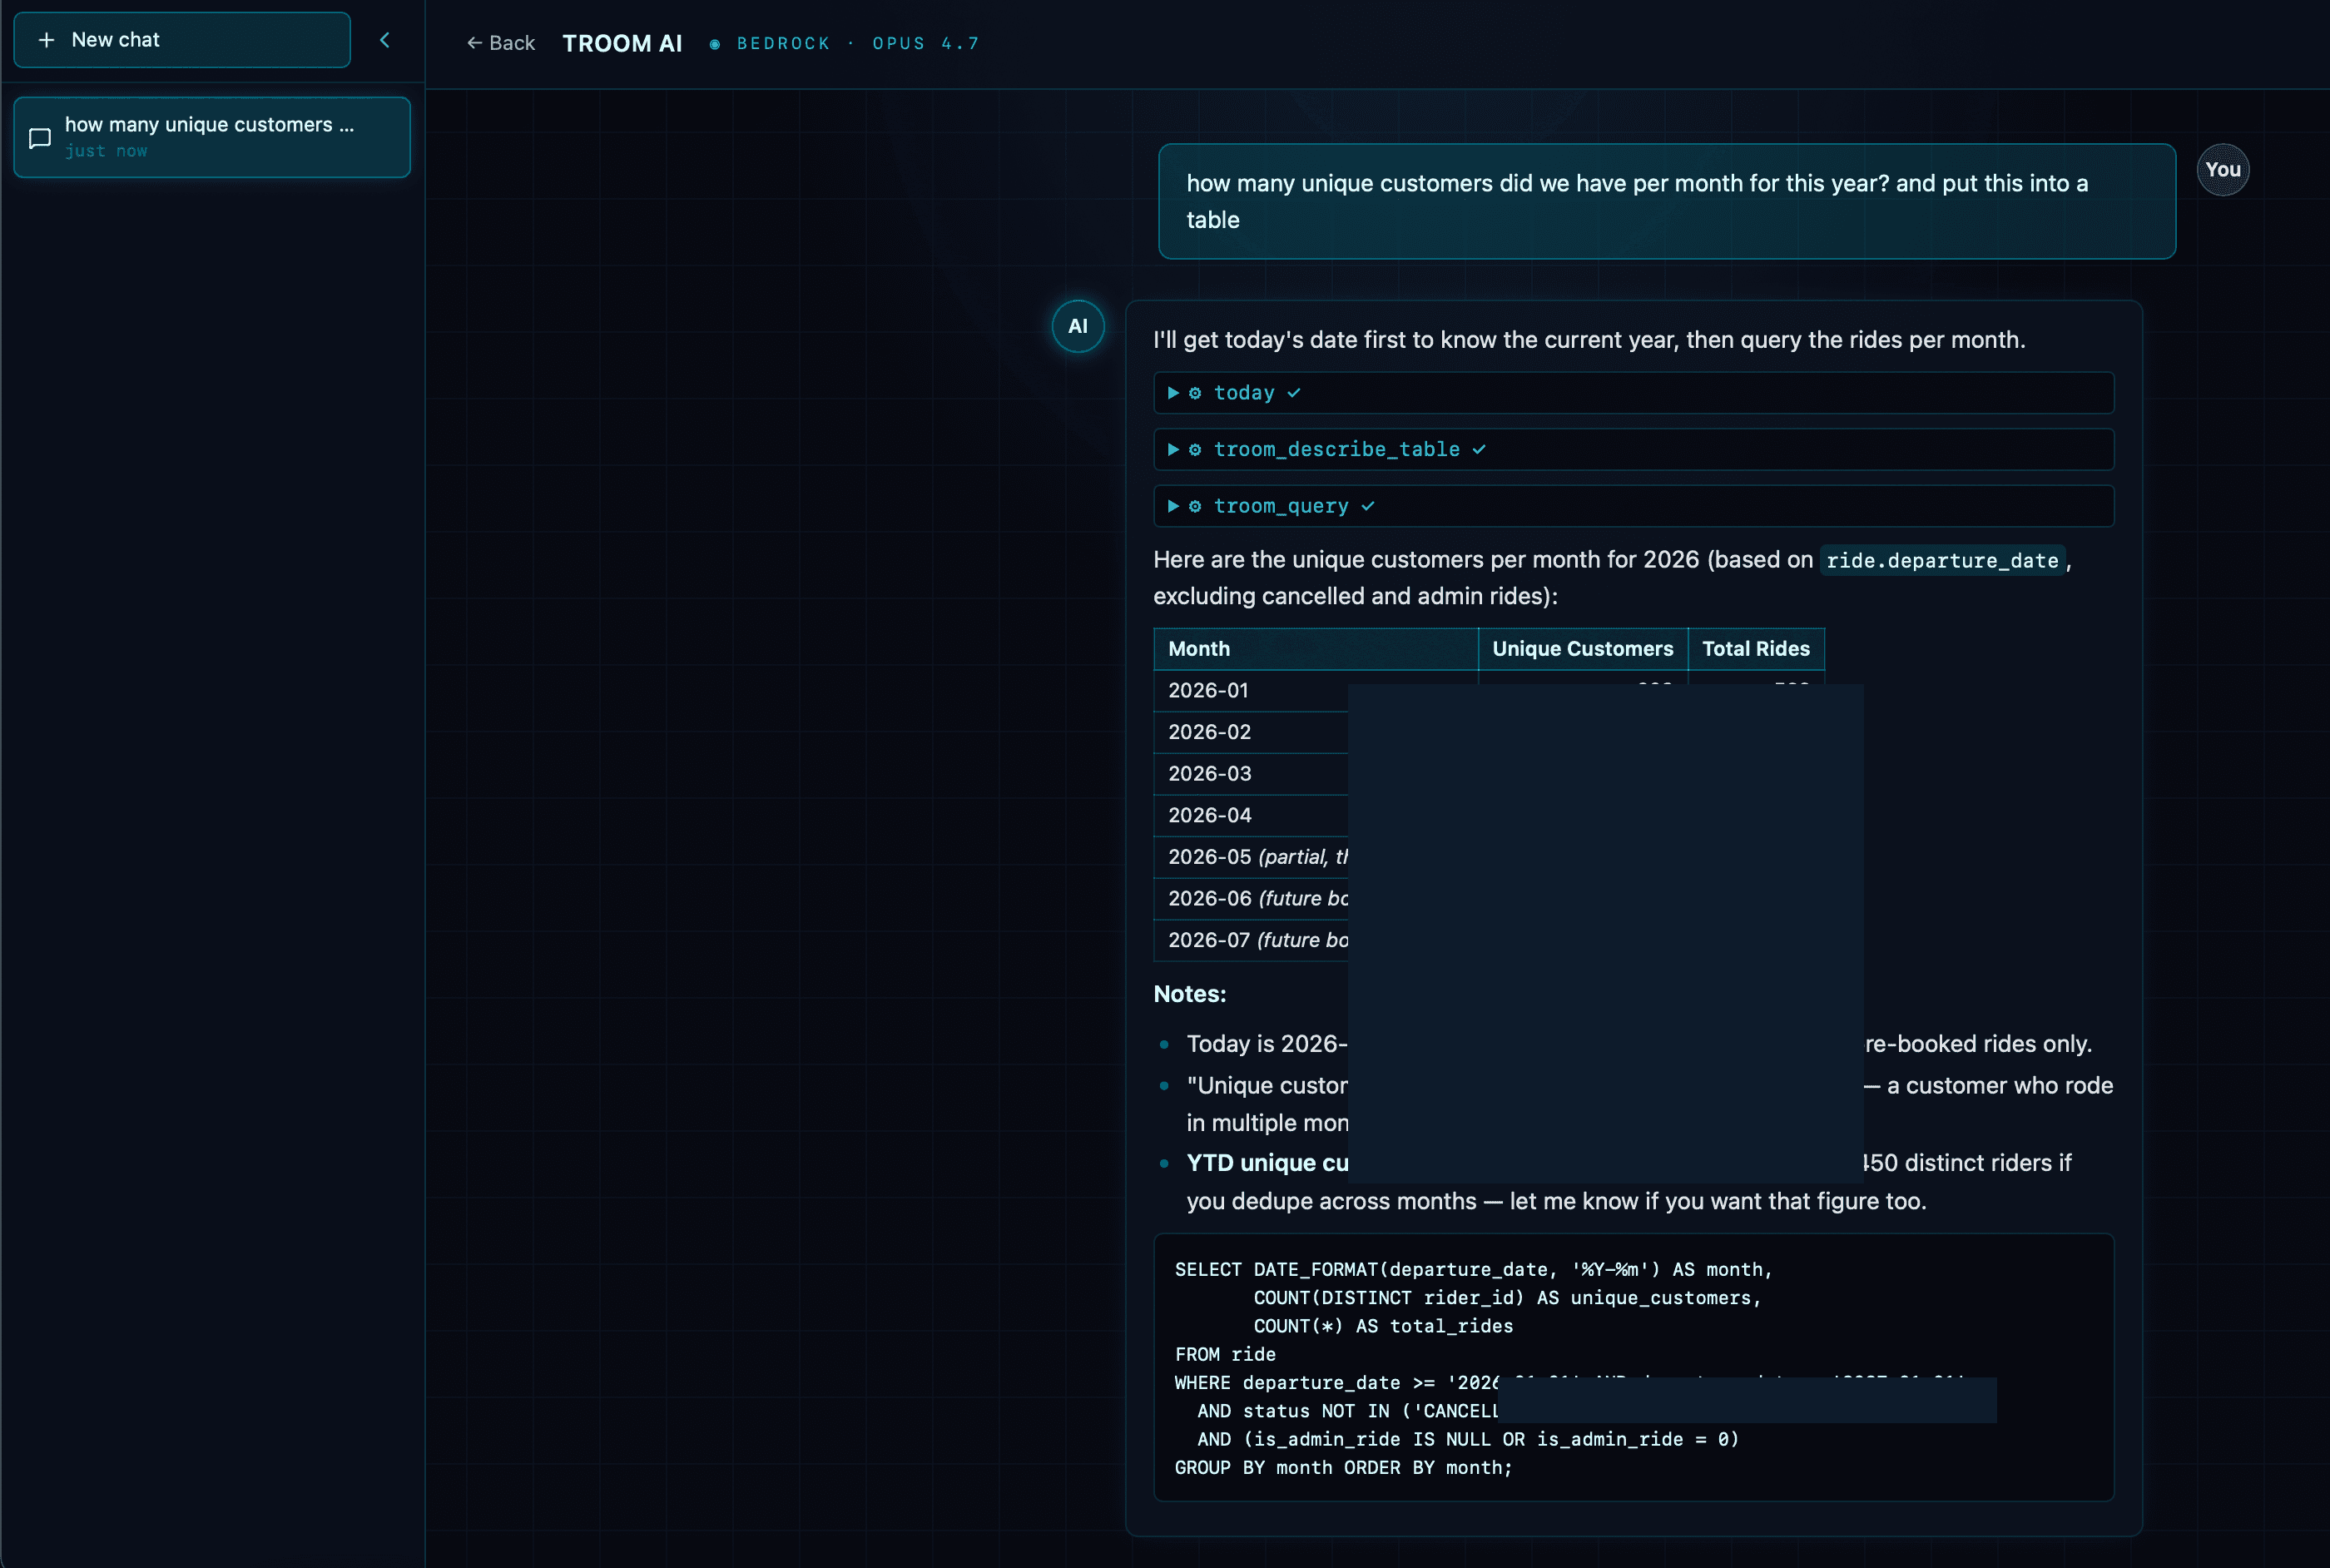
Task: Click the Notes: heading
Action: (1189, 994)
